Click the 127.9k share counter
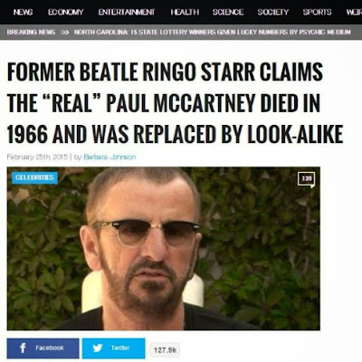 point(165,350)
